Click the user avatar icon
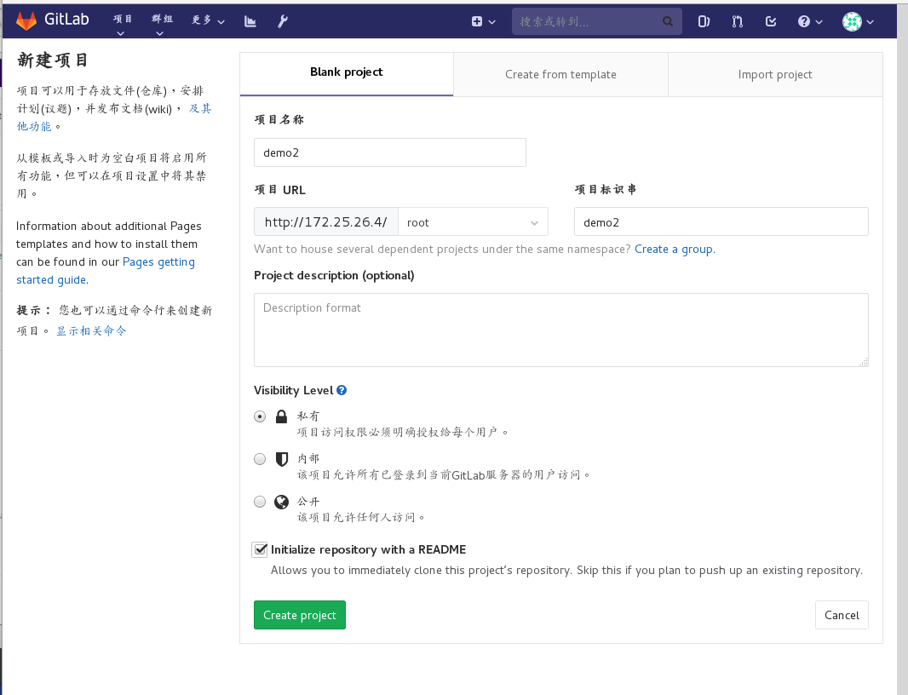 coord(852,21)
